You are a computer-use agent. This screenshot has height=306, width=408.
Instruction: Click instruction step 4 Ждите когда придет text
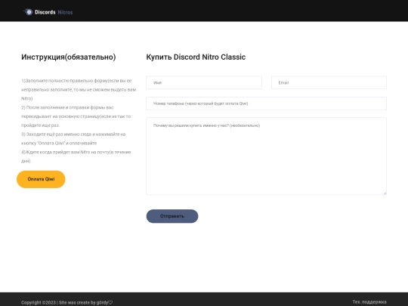76,156
